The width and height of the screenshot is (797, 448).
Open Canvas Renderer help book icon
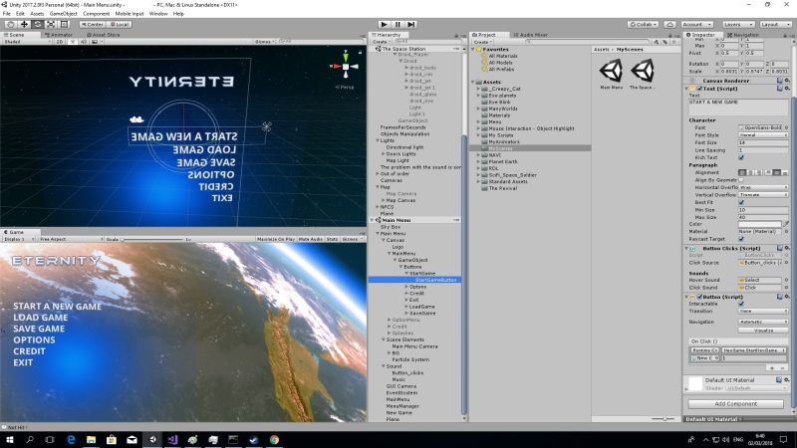tap(780, 81)
